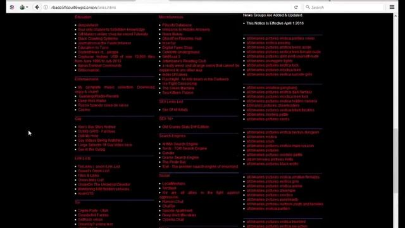Image resolution: width=405 pixels, height=228 pixels.
Task: Open the Casino link
Action: tap(84, 110)
